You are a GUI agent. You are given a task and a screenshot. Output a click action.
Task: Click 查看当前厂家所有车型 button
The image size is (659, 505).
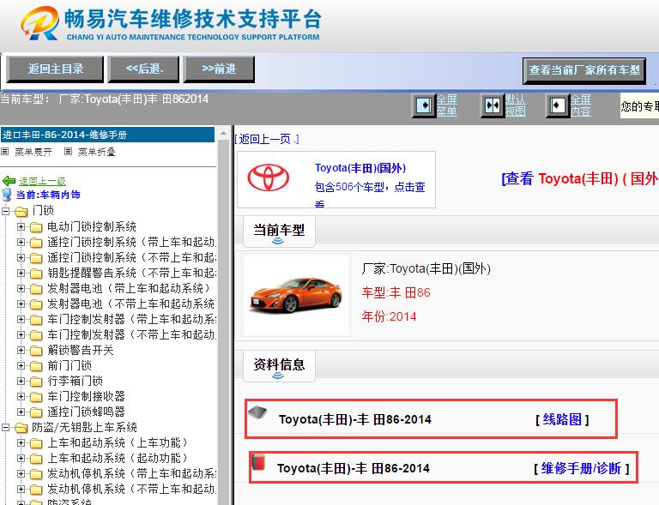point(584,70)
